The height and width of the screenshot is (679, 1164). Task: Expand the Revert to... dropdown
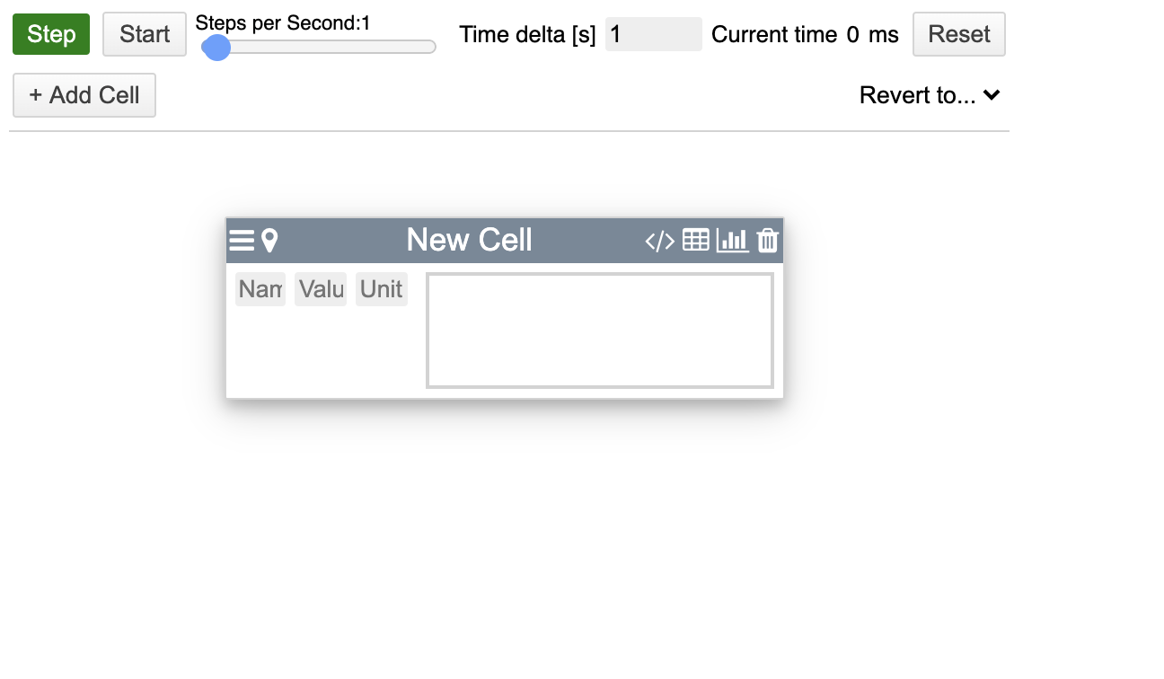point(930,95)
